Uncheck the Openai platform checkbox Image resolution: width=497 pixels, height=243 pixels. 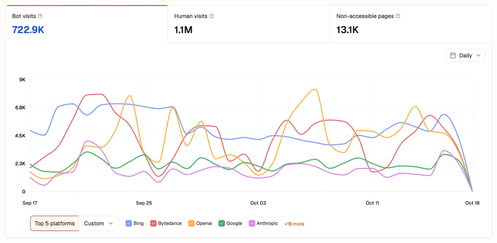click(191, 223)
